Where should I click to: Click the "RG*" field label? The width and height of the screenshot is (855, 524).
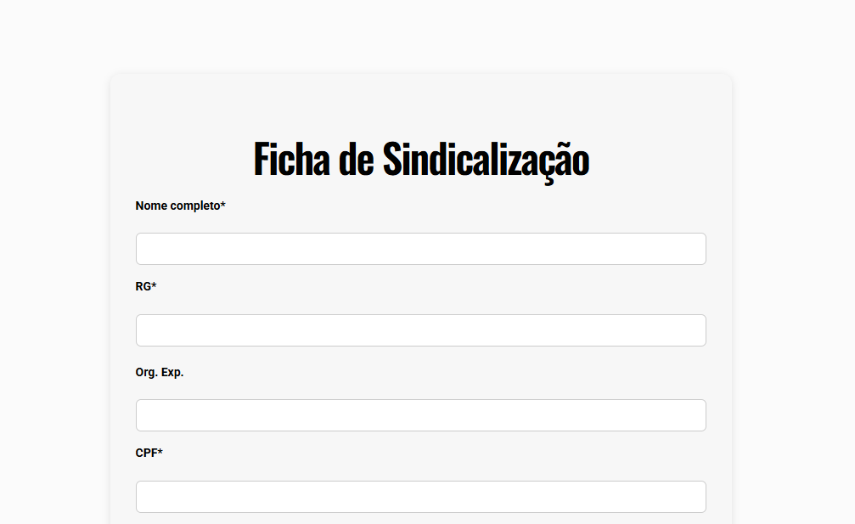point(145,286)
